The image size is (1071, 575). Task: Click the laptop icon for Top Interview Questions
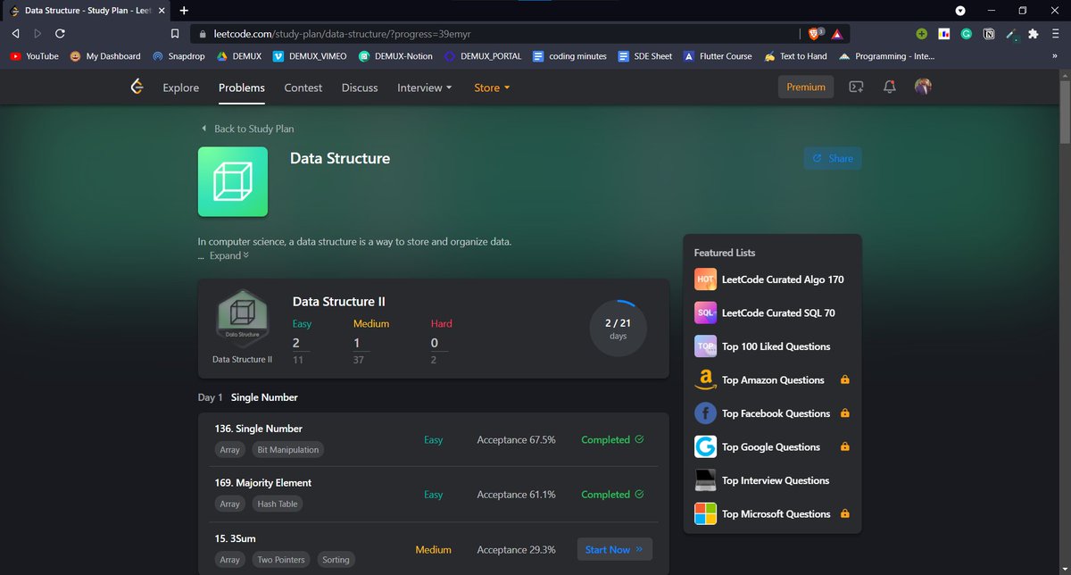pos(705,480)
